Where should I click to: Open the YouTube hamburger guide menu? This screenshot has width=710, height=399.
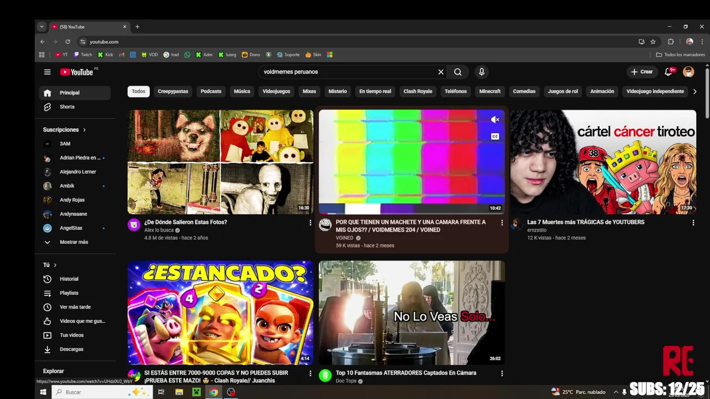tap(47, 72)
